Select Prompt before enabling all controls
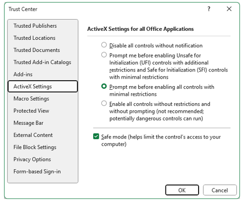243x203 pixels. tap(104, 86)
